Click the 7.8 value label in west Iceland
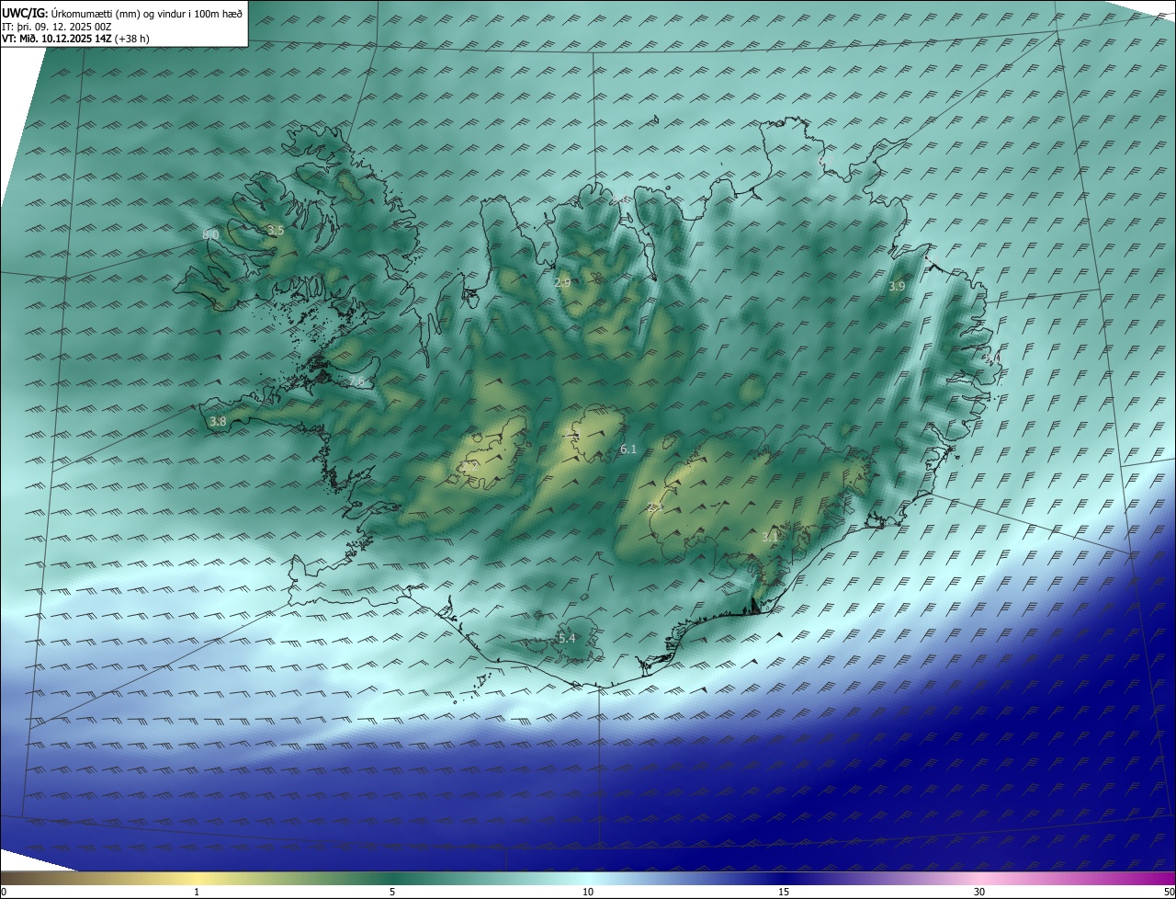 [x=356, y=381]
